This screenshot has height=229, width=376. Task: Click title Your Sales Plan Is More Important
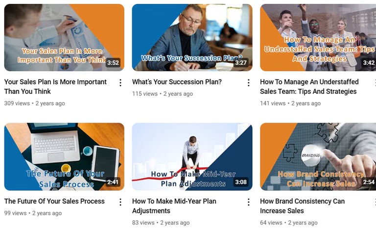pos(55,86)
